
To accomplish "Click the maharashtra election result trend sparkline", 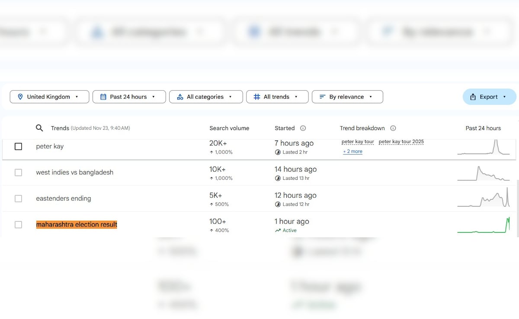I will tap(483, 226).
